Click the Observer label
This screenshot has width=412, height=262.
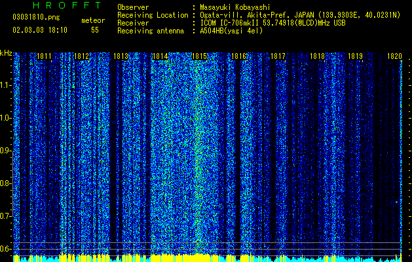[x=133, y=7]
